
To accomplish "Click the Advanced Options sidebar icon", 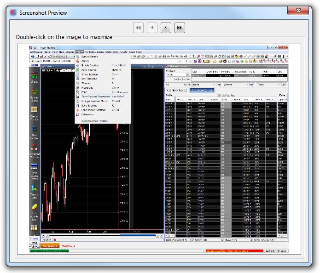I will [34, 147].
